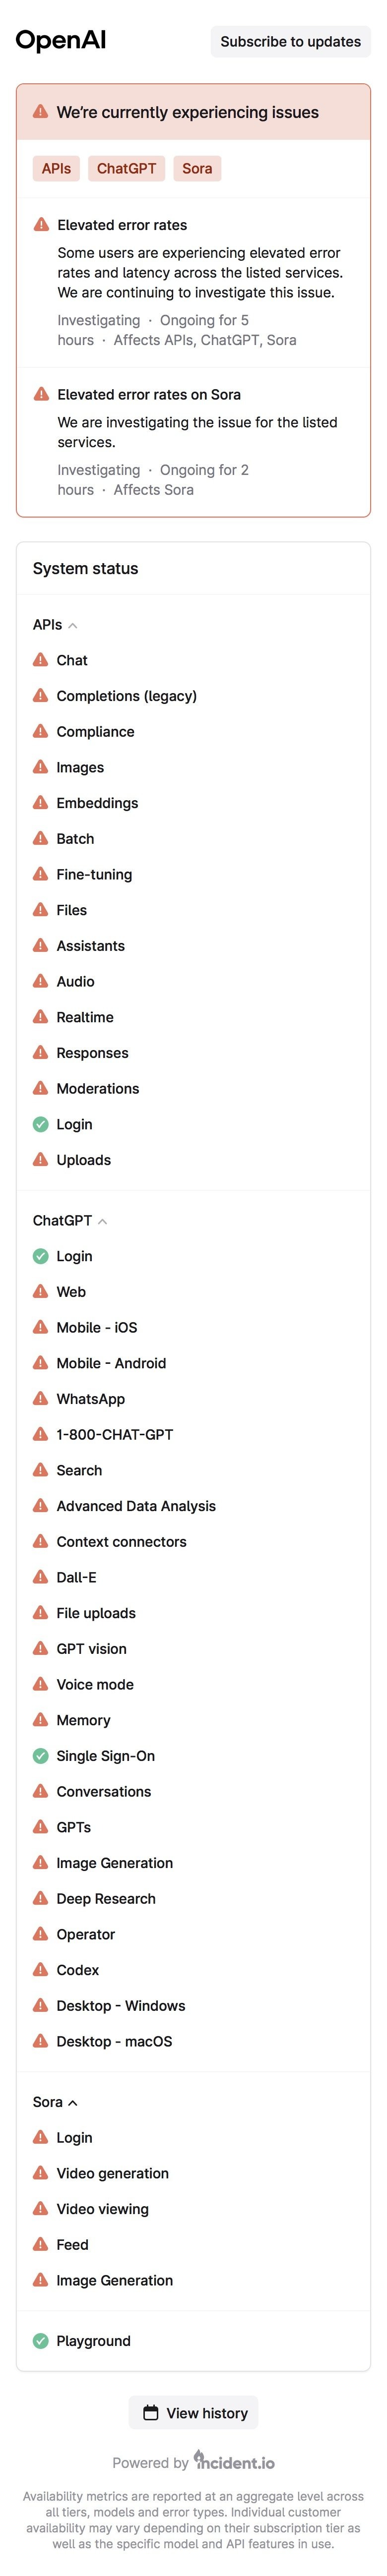Viewport: 387px width, 2576px height.
Task: Collapse the ChatGPT section chevron
Action: tap(102, 1220)
